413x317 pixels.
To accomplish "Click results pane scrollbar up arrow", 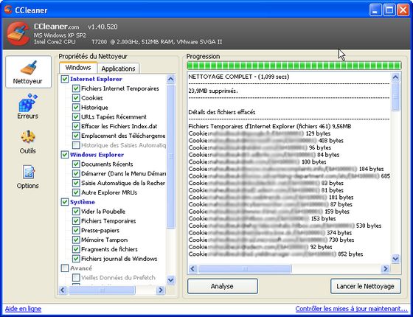I will [x=395, y=77].
